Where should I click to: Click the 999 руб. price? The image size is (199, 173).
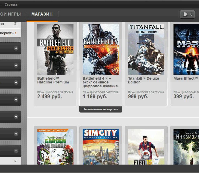pyautogui.click(x=138, y=97)
